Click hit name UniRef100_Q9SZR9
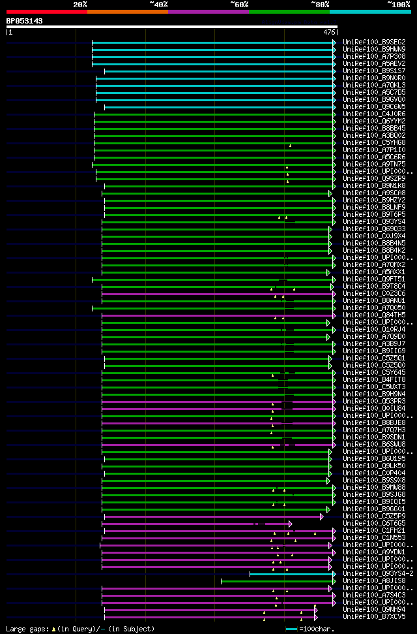Viewport: 417px width, 634px height. tap(374, 179)
